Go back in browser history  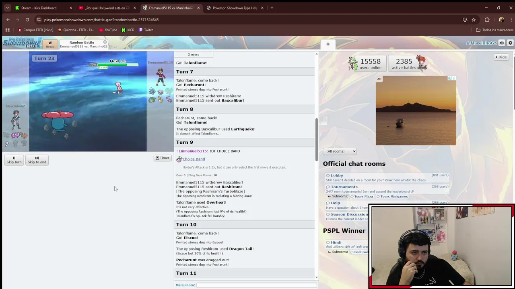[8, 20]
